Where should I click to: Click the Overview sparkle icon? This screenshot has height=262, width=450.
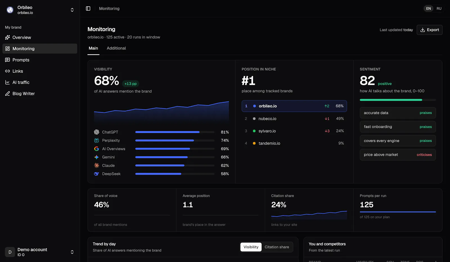pos(8,37)
